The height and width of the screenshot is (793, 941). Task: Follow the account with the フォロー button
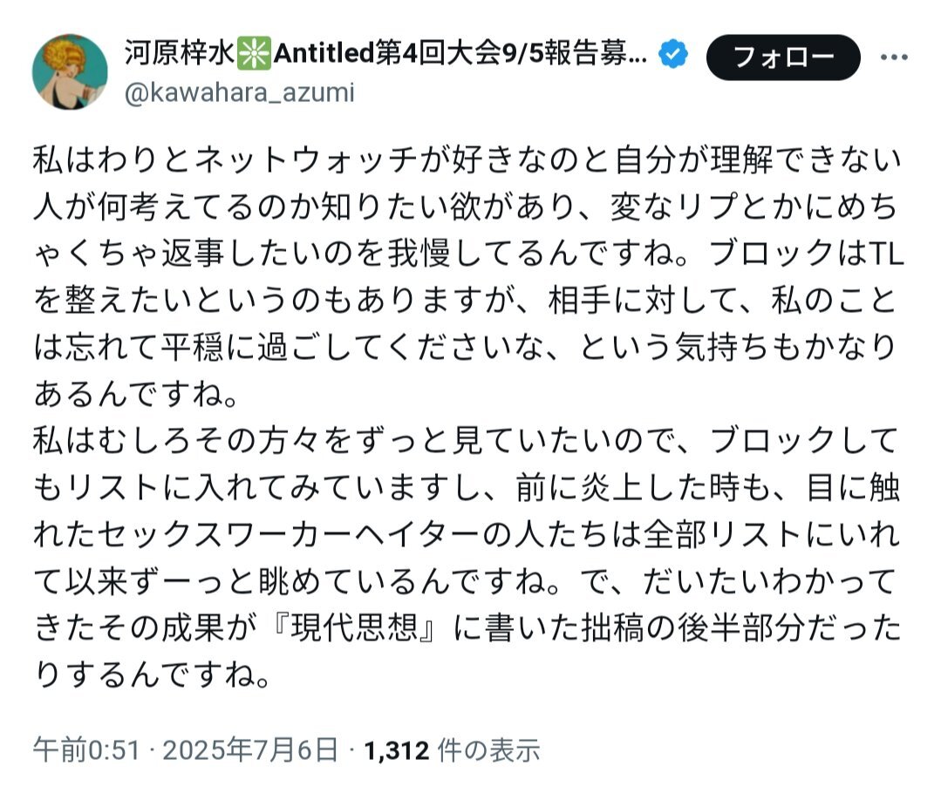(x=783, y=58)
